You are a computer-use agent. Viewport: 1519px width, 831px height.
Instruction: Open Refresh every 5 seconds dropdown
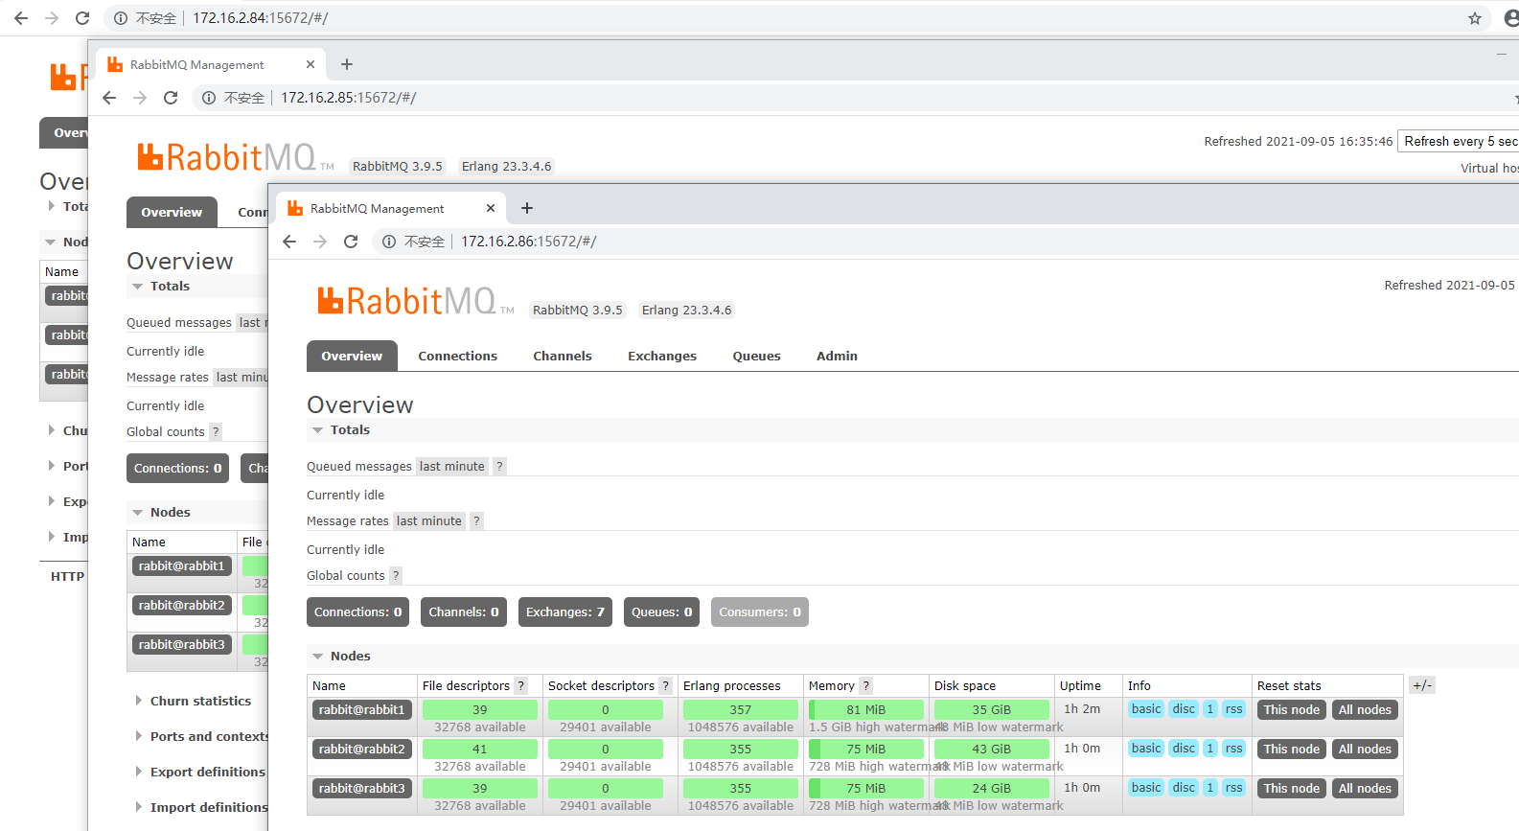pyautogui.click(x=1459, y=141)
